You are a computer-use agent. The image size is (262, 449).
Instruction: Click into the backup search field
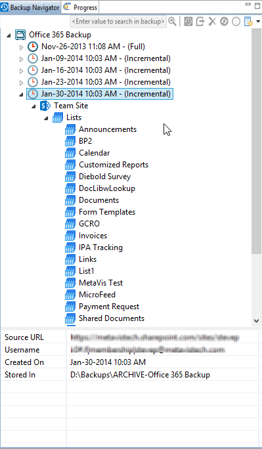tap(118, 22)
